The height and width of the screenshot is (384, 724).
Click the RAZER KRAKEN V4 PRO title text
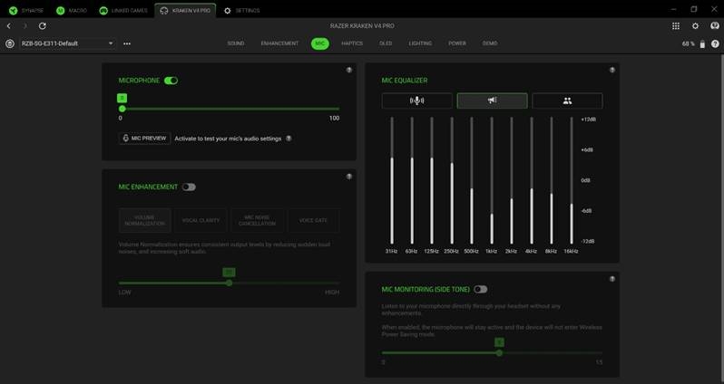click(x=362, y=26)
